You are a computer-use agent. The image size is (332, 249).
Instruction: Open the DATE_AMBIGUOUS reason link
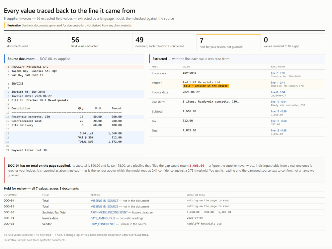pyautogui.click(x=103, y=218)
